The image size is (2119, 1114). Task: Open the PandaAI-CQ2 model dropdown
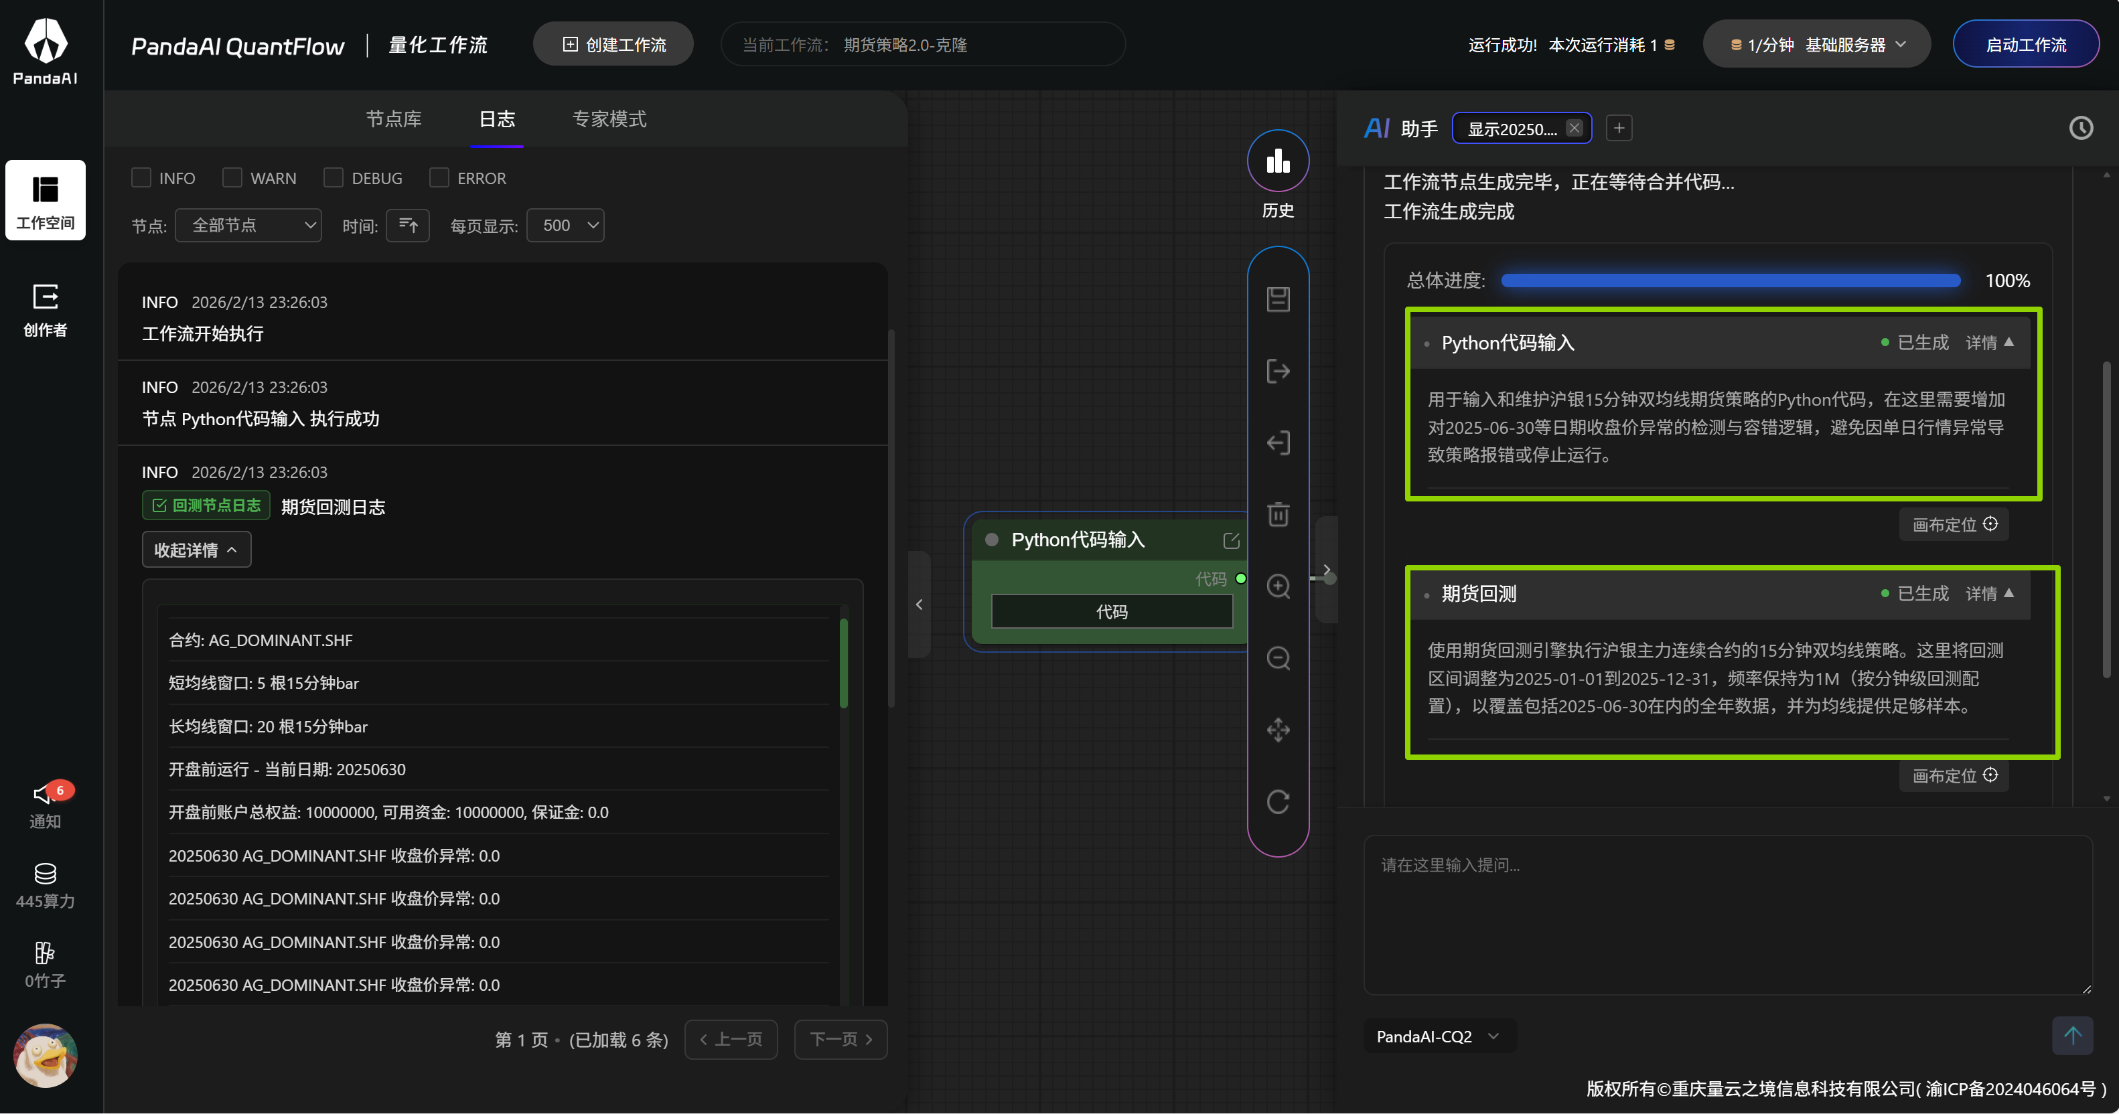[x=1439, y=1036]
